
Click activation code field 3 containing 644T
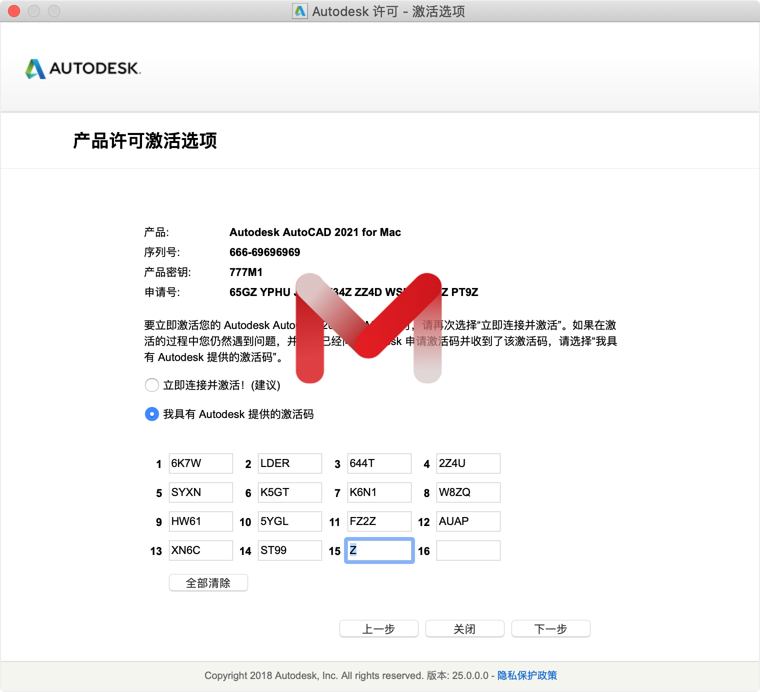click(x=379, y=463)
